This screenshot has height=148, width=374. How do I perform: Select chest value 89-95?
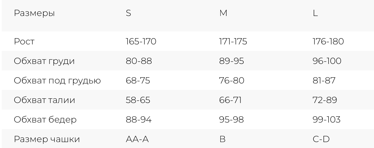[x=232, y=61]
